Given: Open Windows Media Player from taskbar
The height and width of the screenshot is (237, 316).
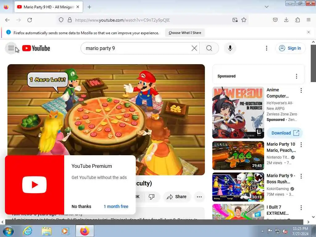Looking at the screenshot, I should (65, 231).
